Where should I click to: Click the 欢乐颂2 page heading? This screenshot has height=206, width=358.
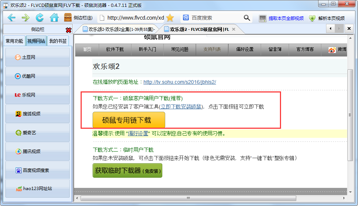106,66
